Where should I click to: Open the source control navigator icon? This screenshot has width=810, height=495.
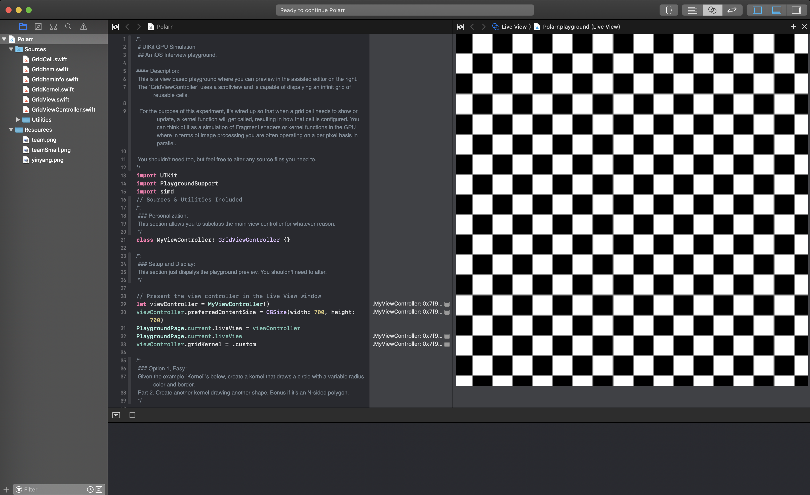(x=38, y=27)
